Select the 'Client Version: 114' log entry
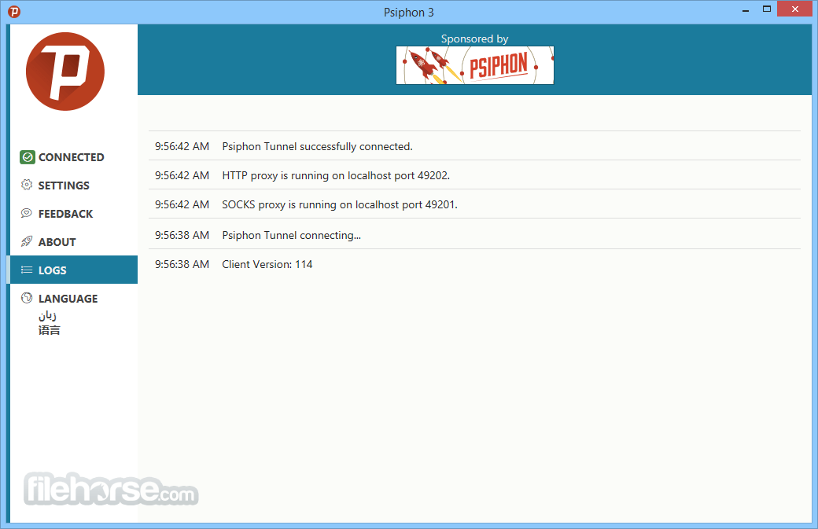The height and width of the screenshot is (529, 818). [474, 264]
